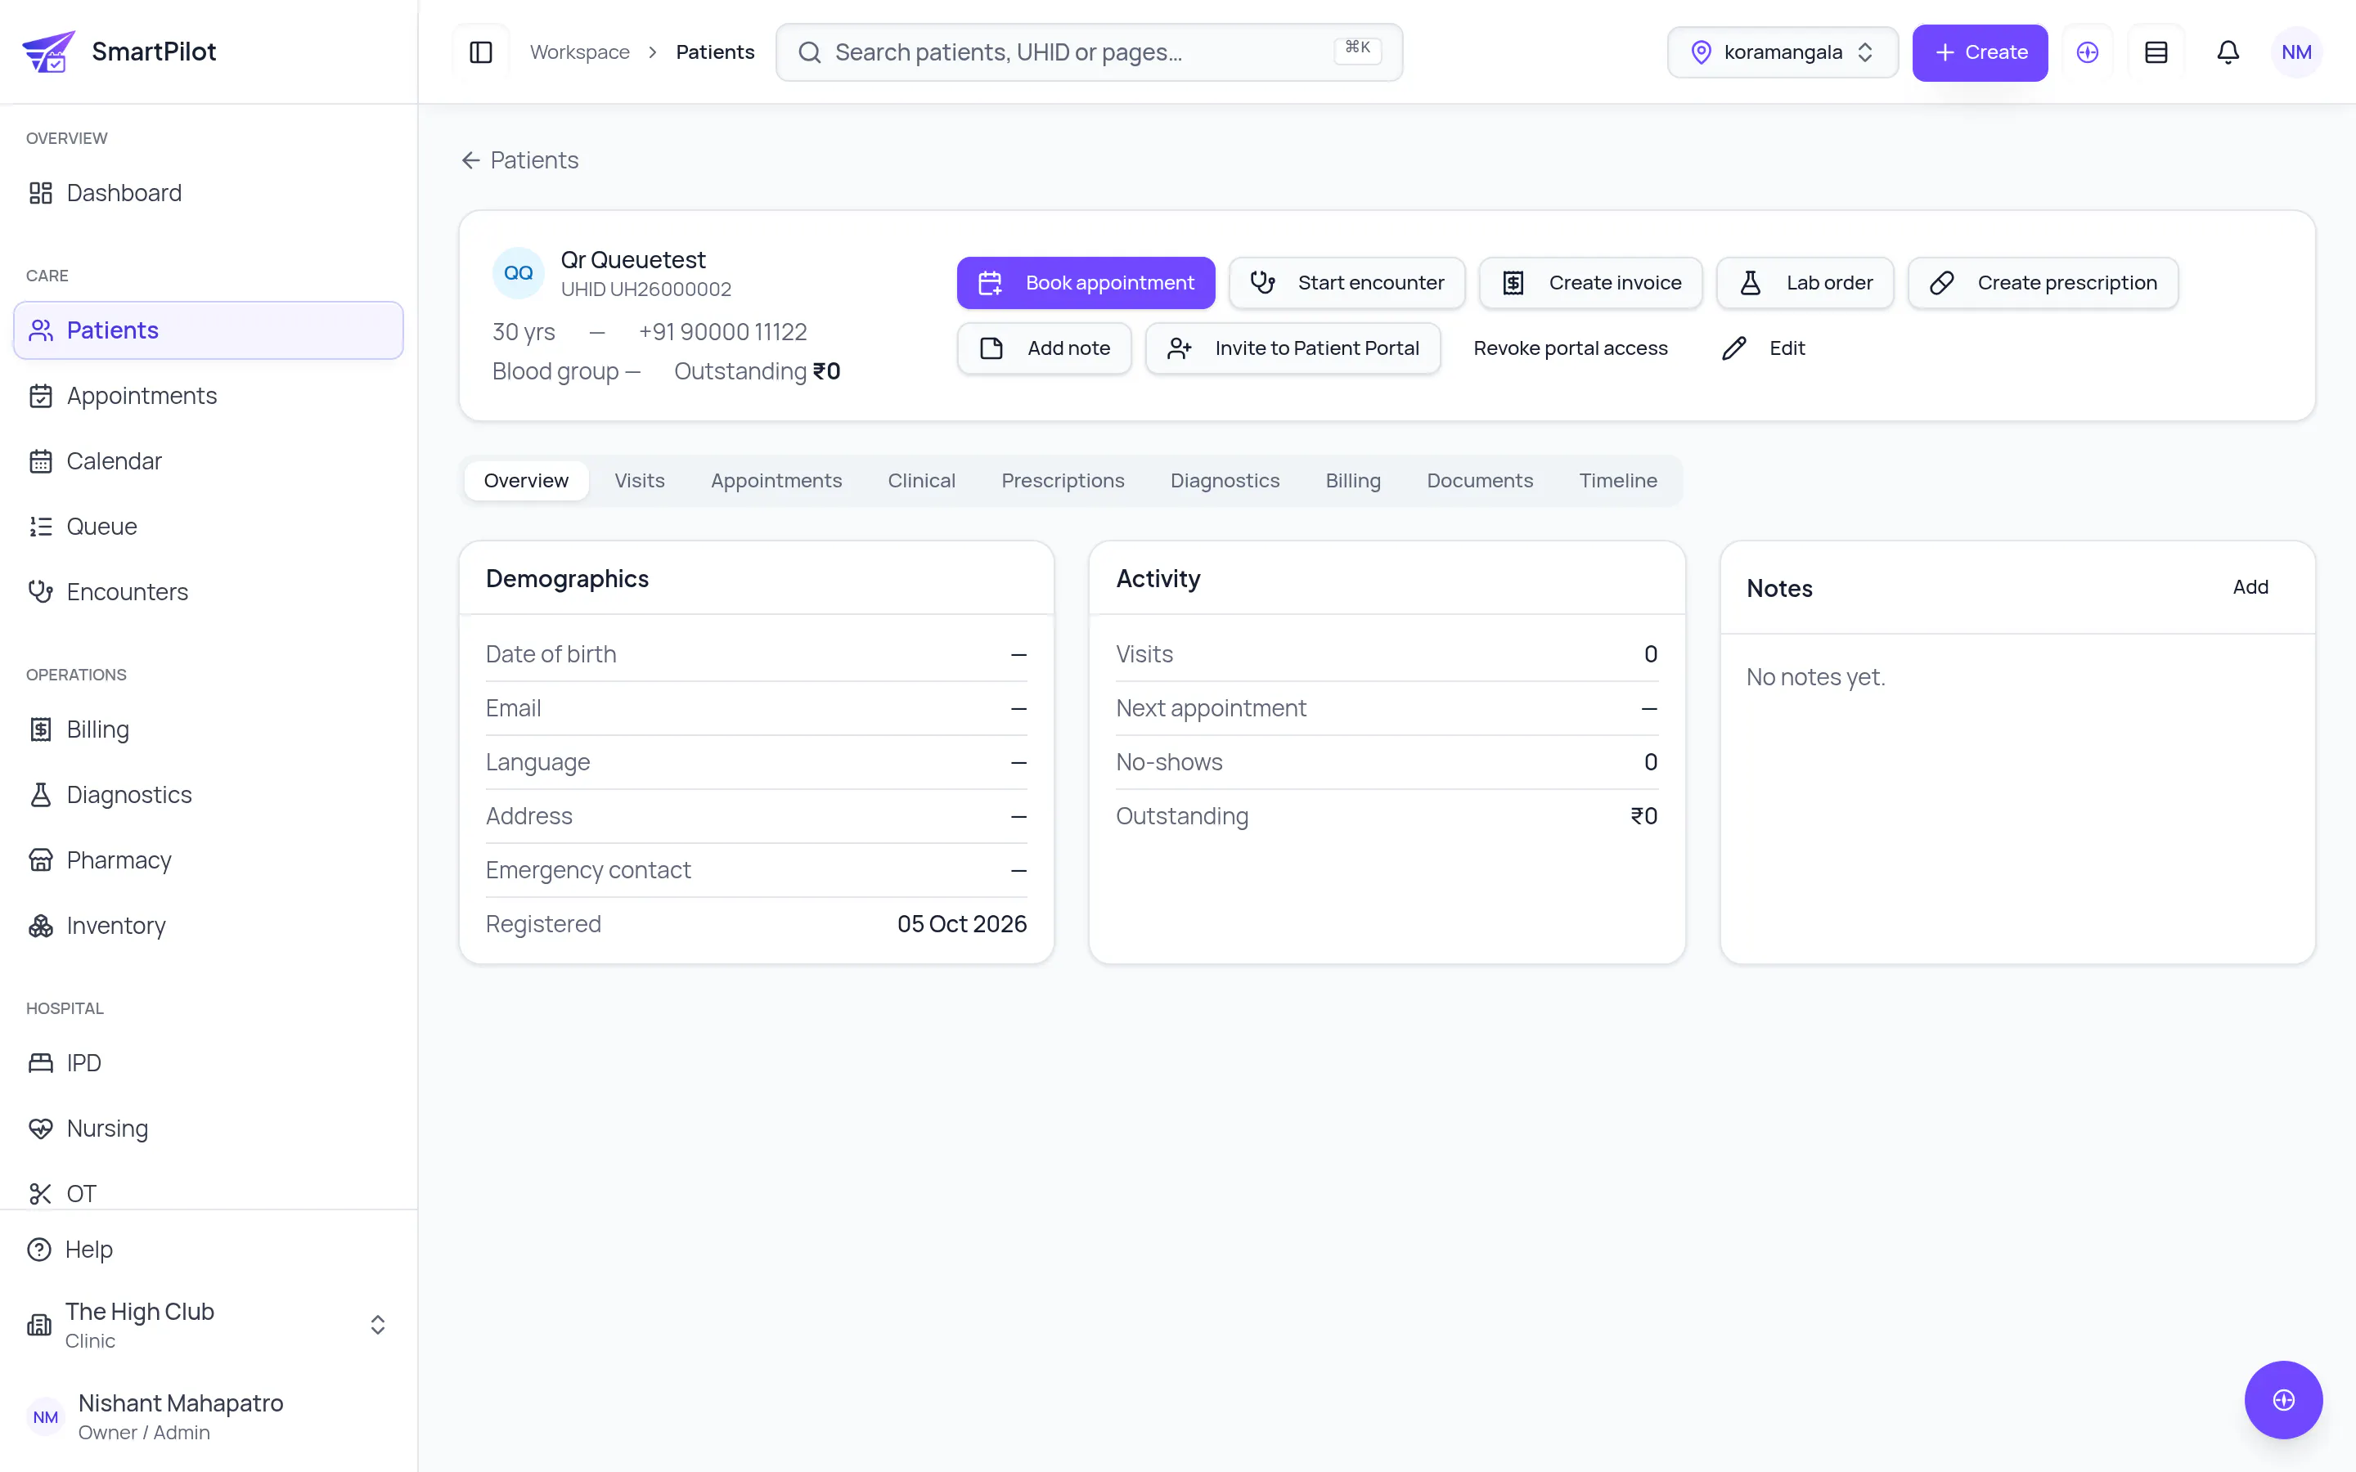Open Nishant Mahapatro profile in sidebar
The width and height of the screenshot is (2356, 1472).
(x=209, y=1416)
